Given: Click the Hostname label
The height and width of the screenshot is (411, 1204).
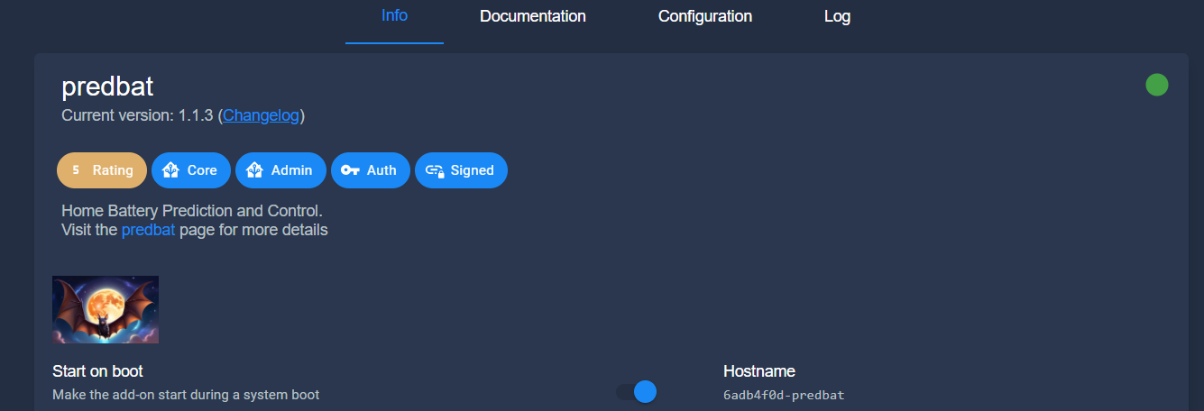Looking at the screenshot, I should (x=759, y=371).
